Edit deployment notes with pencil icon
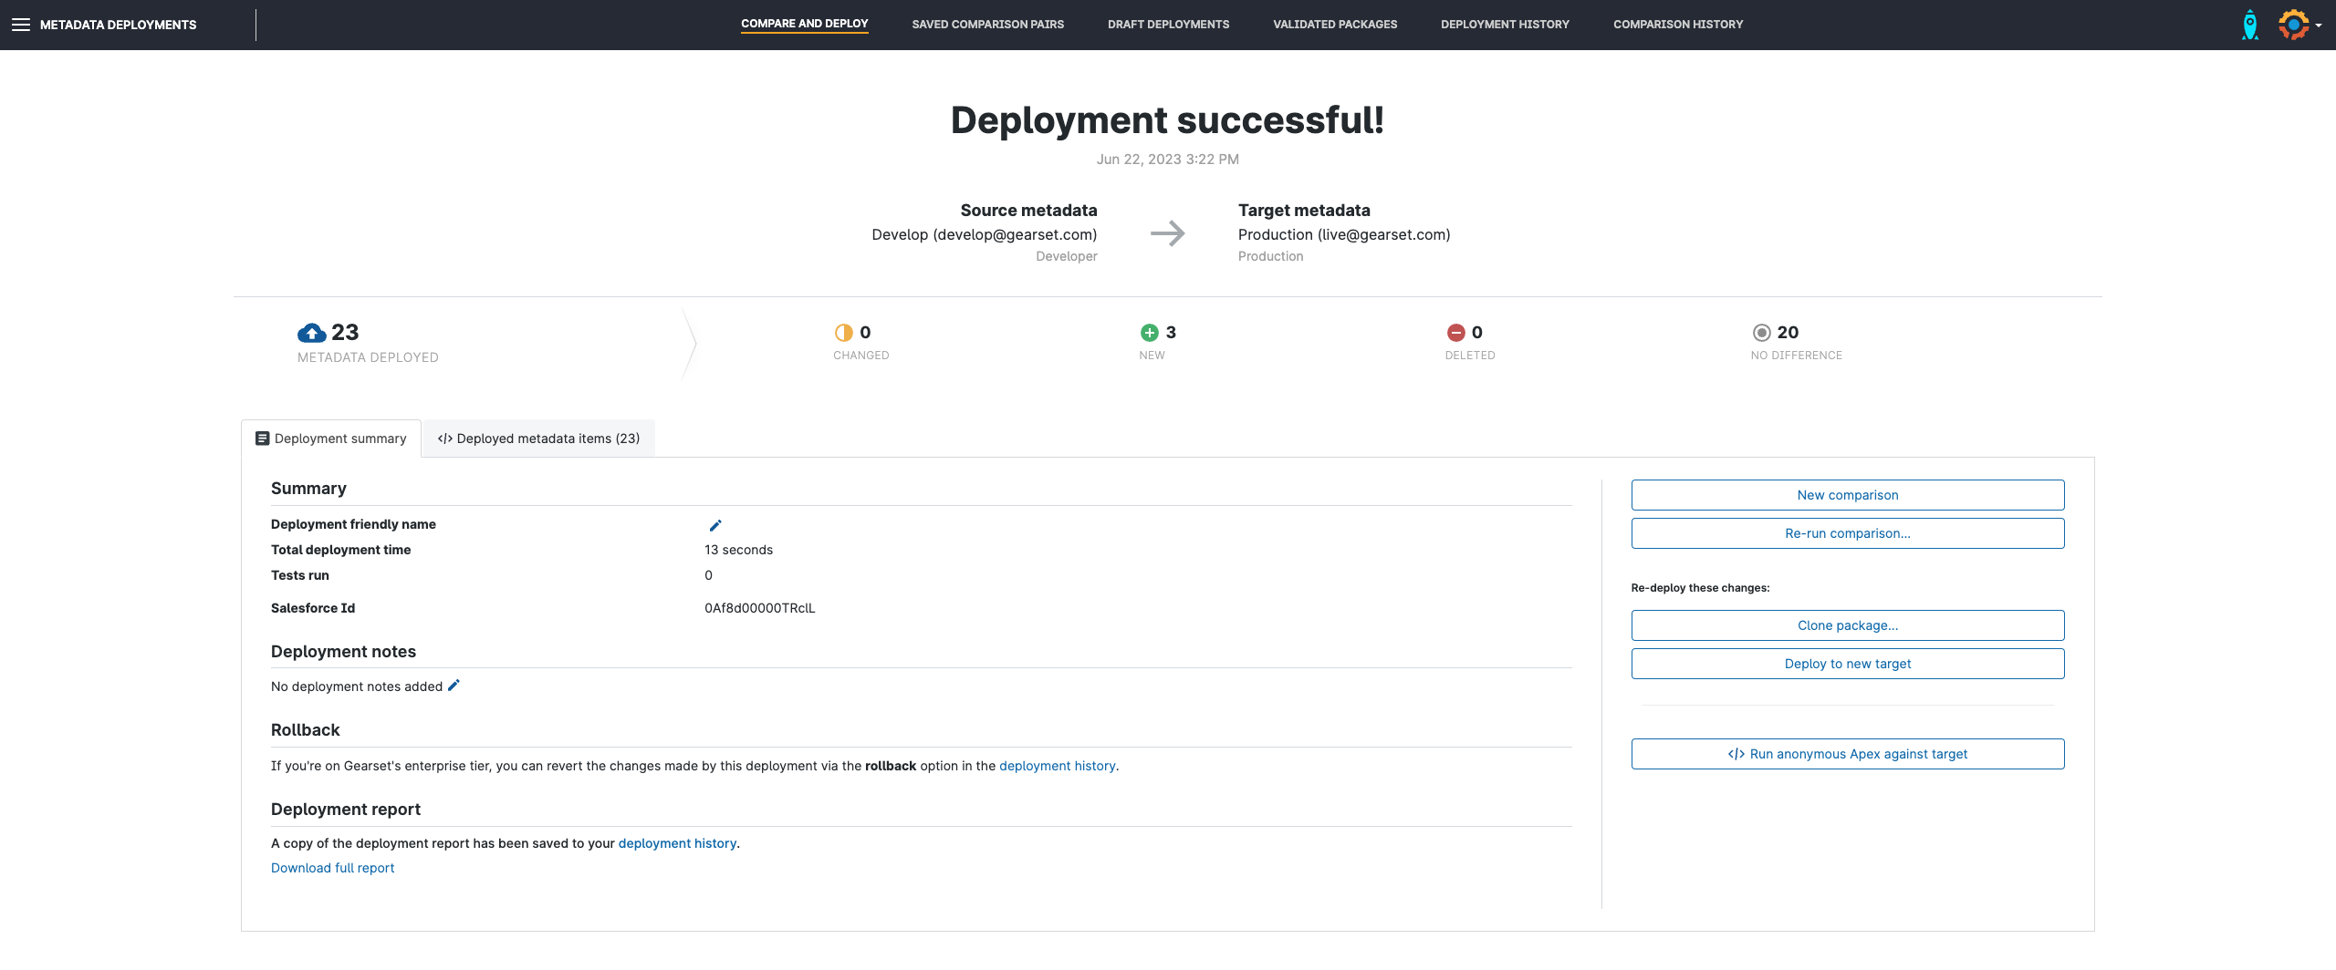This screenshot has height=970, width=2336. click(454, 686)
